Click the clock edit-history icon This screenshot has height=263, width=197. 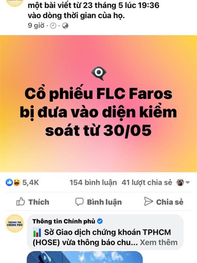tap(53, 26)
